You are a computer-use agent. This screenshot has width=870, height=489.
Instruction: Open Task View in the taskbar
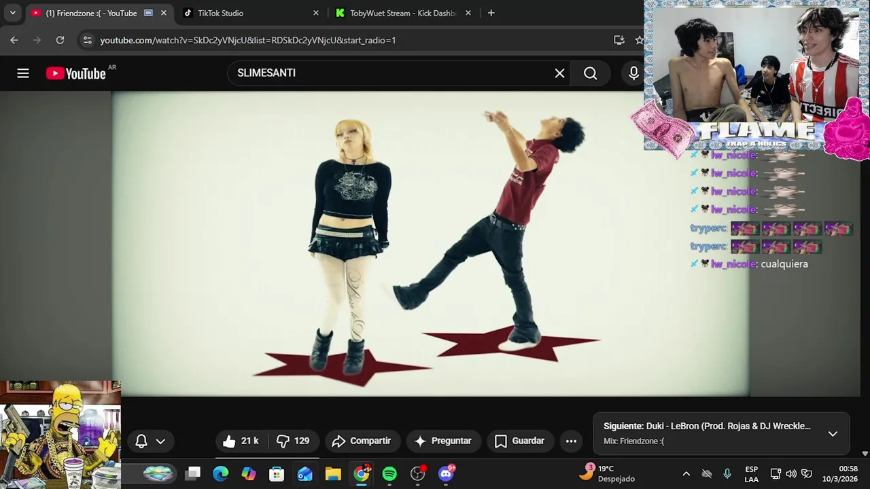click(x=194, y=473)
